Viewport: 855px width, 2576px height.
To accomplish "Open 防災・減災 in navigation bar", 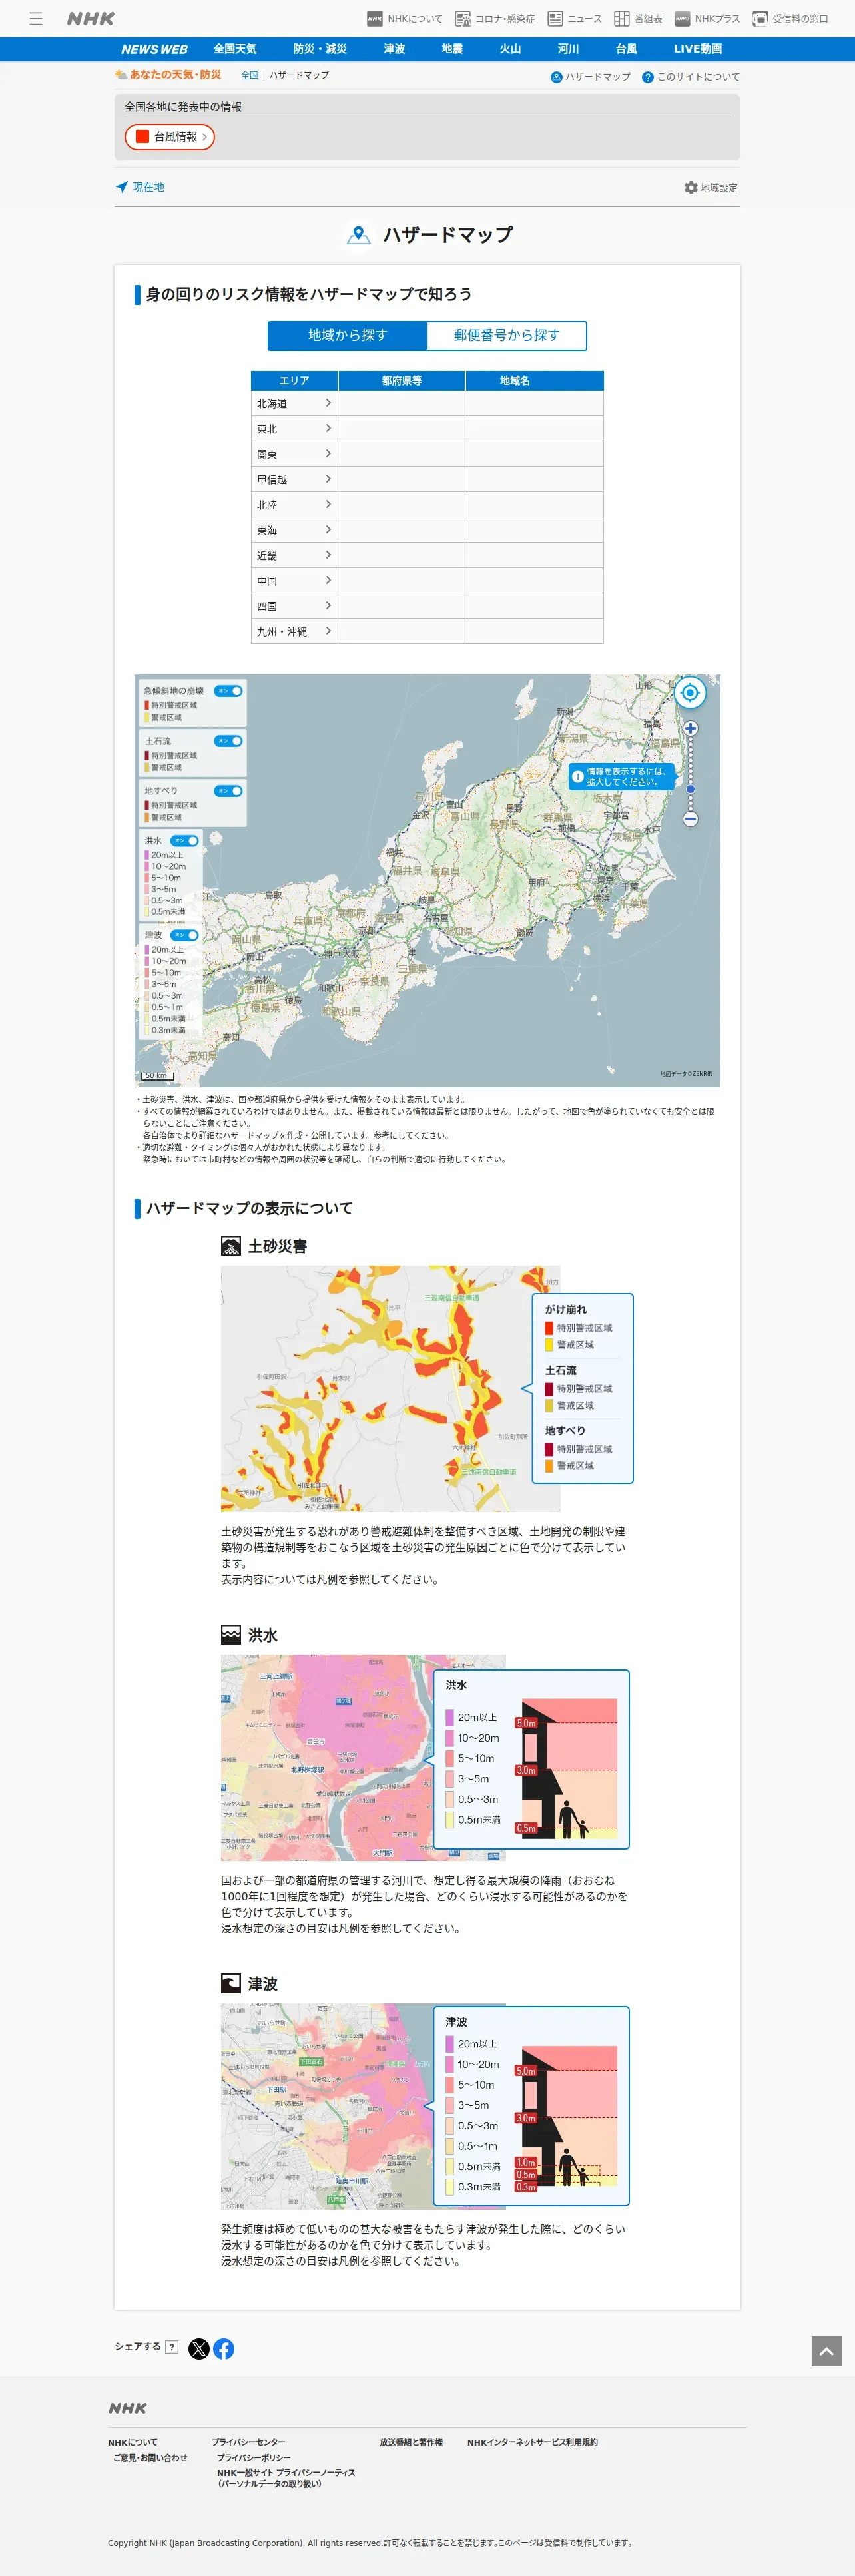I will click(320, 49).
